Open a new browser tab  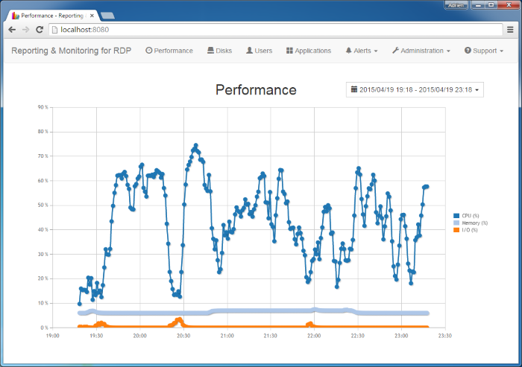pos(107,15)
